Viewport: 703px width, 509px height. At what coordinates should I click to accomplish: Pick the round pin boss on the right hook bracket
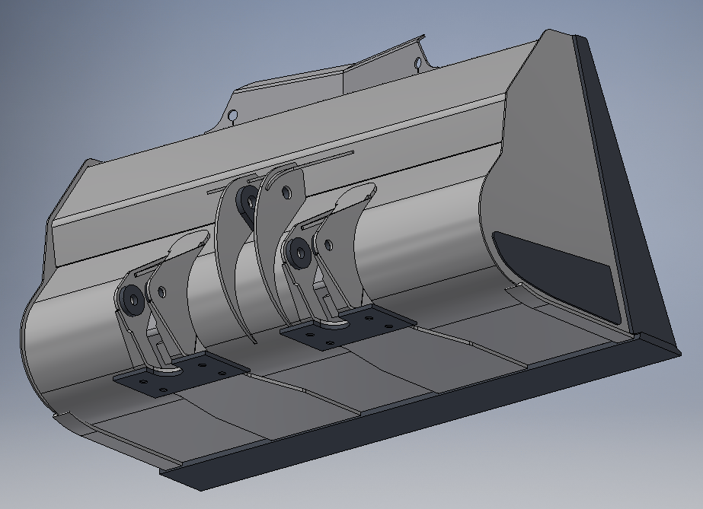pos(299,253)
